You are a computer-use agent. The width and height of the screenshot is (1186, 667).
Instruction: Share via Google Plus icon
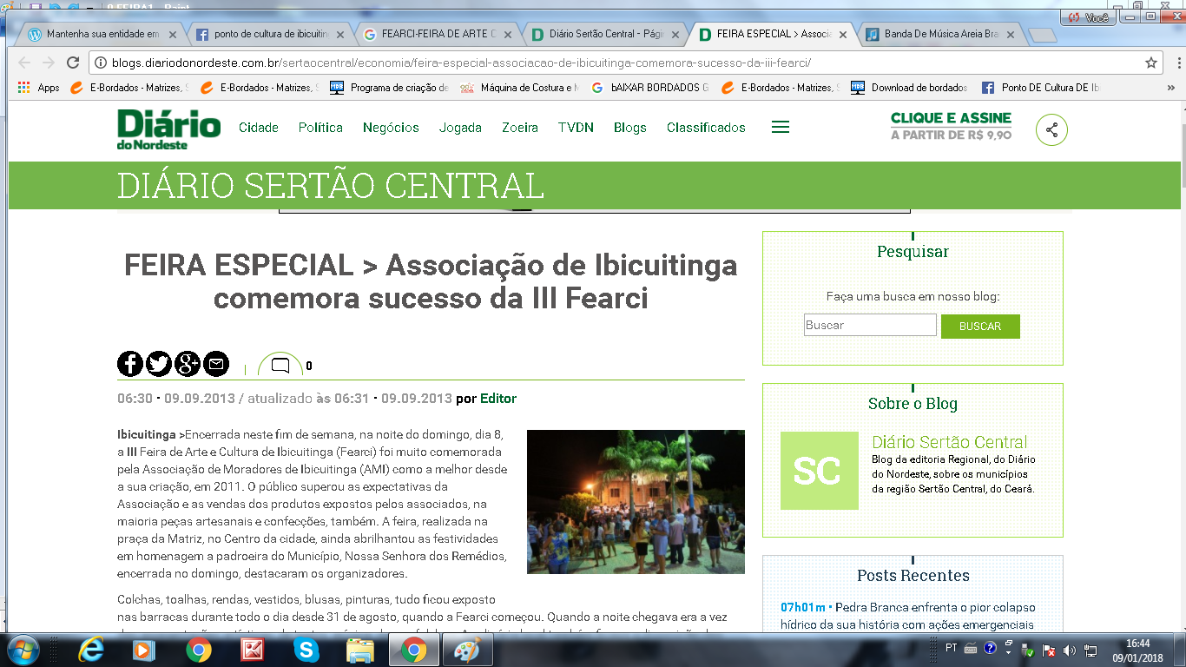[x=187, y=364]
